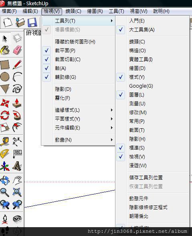This screenshot has width=192, height=236.
Task: Select the Offset tool
Action: pos(17,127)
